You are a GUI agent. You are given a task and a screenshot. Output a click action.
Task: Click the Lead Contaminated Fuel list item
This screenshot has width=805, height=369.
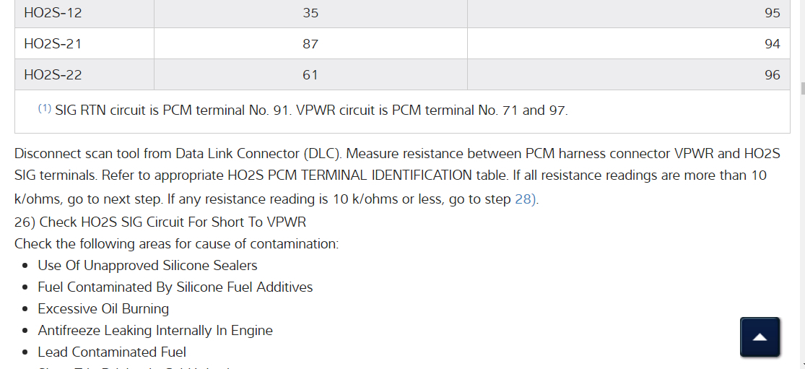(x=112, y=352)
